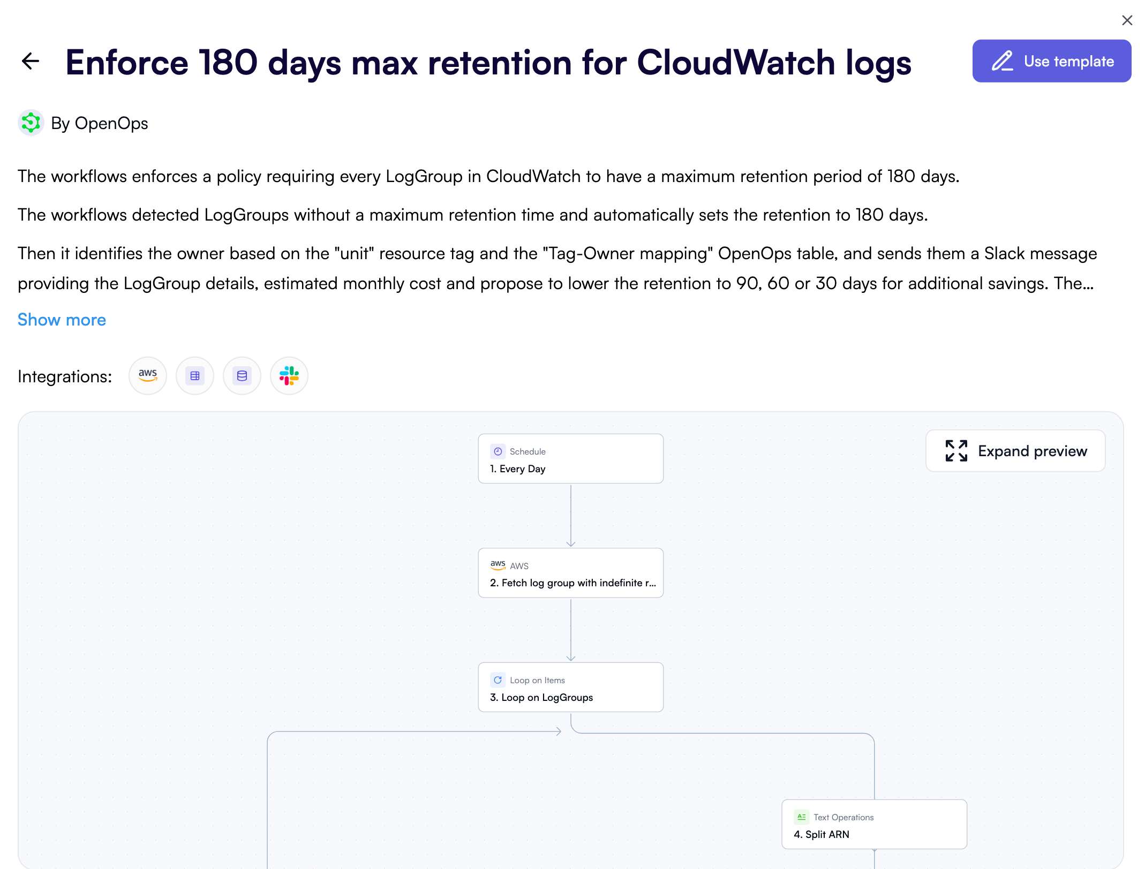Click the pencil icon in Use template button
This screenshot has width=1145, height=869.
1003,61
